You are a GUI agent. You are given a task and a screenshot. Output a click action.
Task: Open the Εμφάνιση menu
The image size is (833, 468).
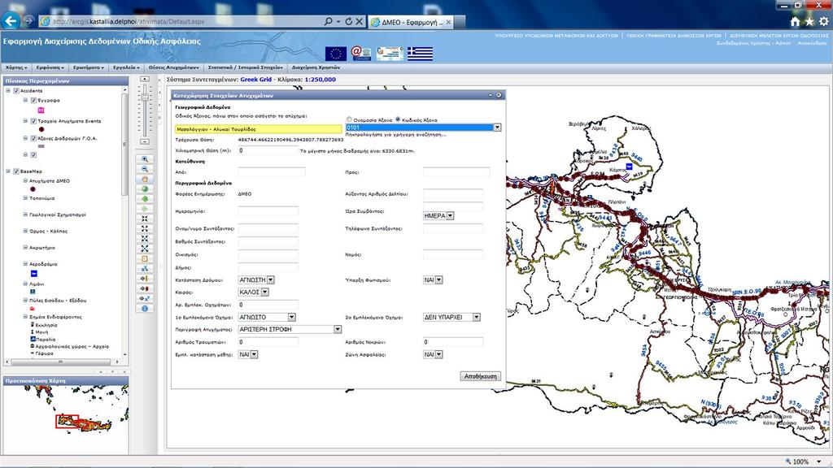50,67
